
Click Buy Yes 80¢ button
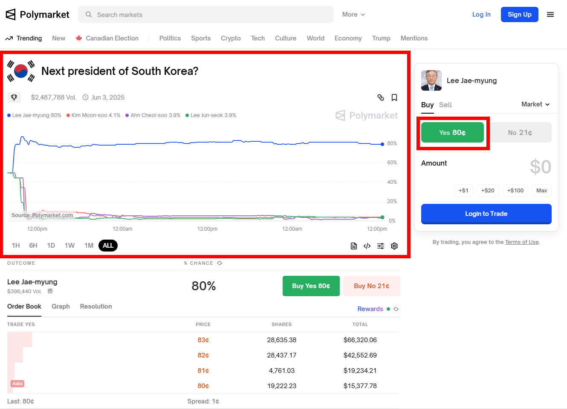click(x=311, y=286)
